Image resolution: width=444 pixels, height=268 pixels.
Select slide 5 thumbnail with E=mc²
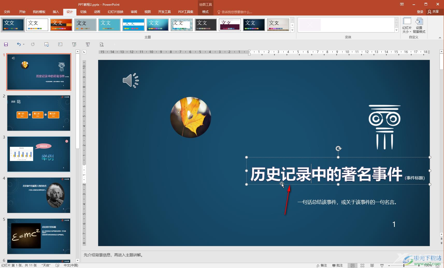tap(39, 236)
